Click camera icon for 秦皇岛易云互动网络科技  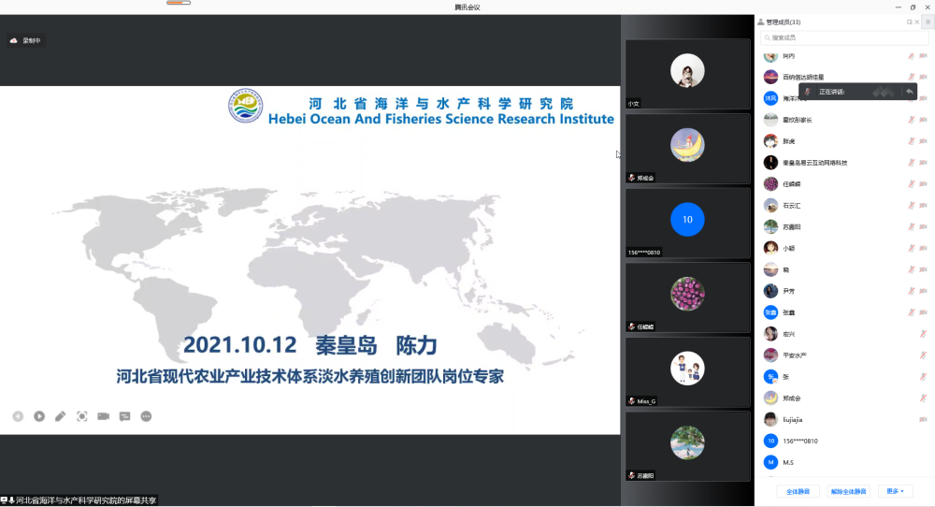coord(923,162)
